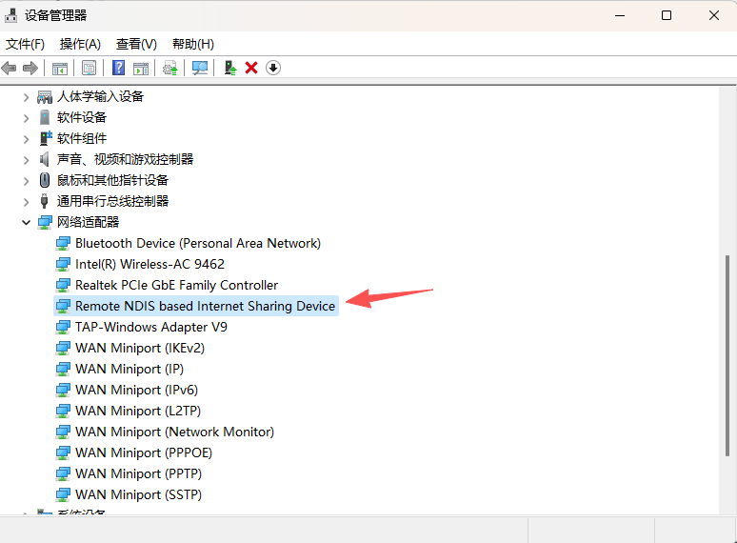Toggle the console tree pane icon
This screenshot has height=543, width=737.
[60, 69]
